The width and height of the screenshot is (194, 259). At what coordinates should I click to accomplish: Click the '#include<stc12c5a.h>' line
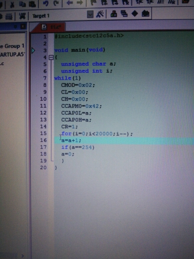point(89,36)
